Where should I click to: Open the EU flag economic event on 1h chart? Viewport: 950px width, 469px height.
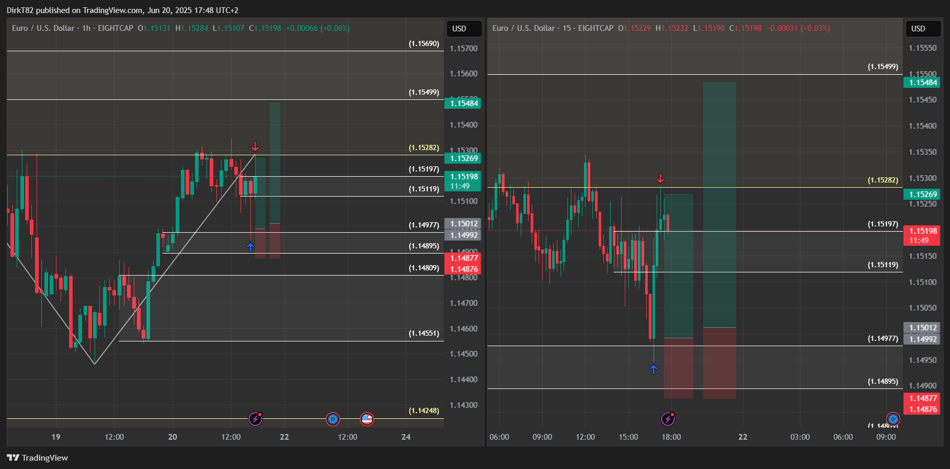click(333, 419)
